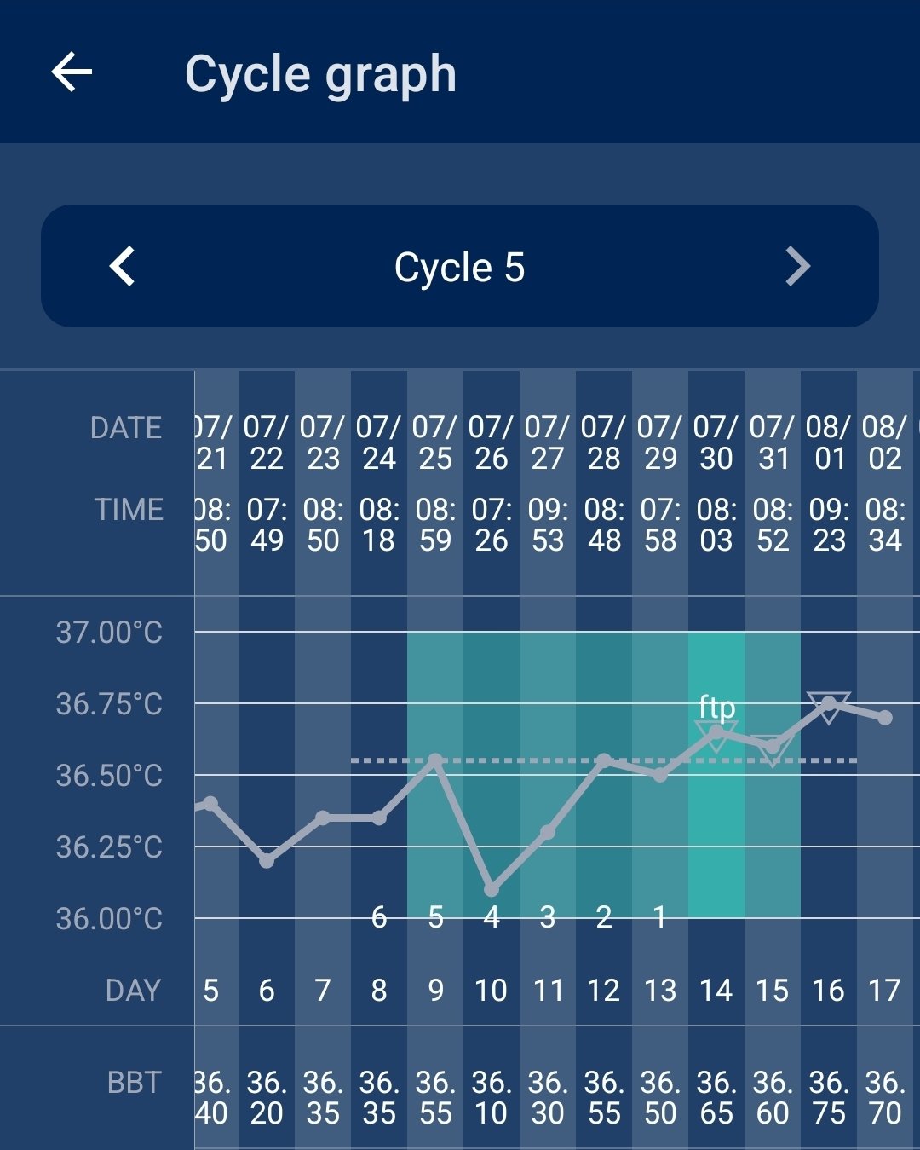
Task: Tap the data point on day 17
Action: click(885, 718)
